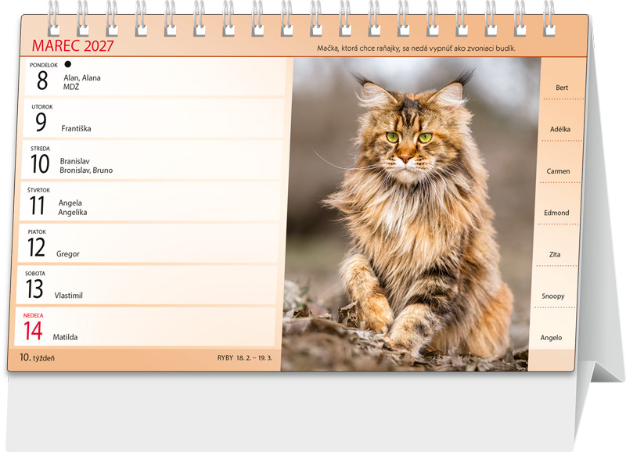
Task: Click the cat quote text at the top
Action: point(416,48)
